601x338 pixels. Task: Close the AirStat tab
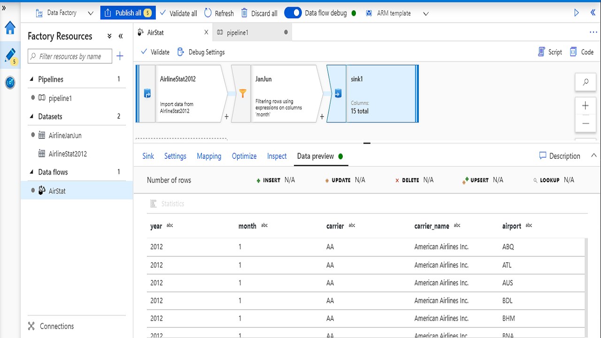tap(206, 32)
